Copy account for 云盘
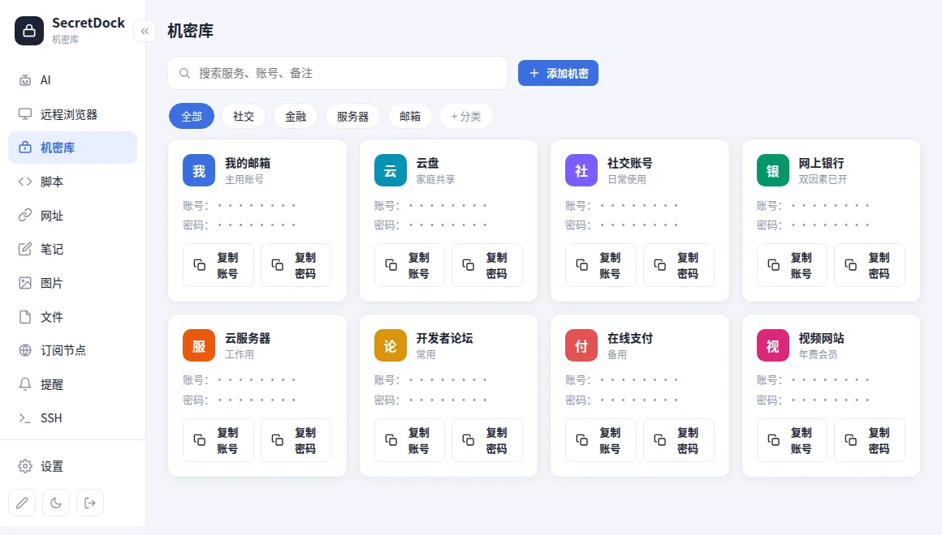Screen dimensions: 942x535 (409, 265)
